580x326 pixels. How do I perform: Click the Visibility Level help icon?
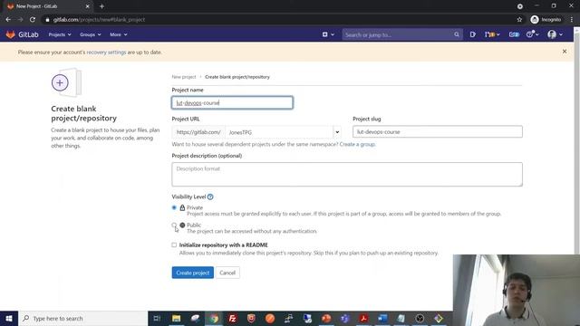pos(210,197)
